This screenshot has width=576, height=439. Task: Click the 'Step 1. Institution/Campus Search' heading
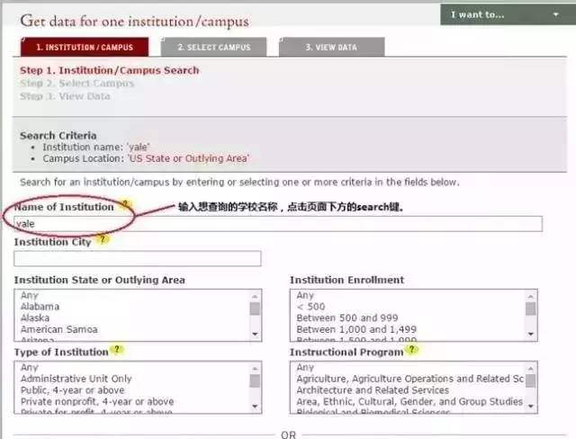pos(110,70)
